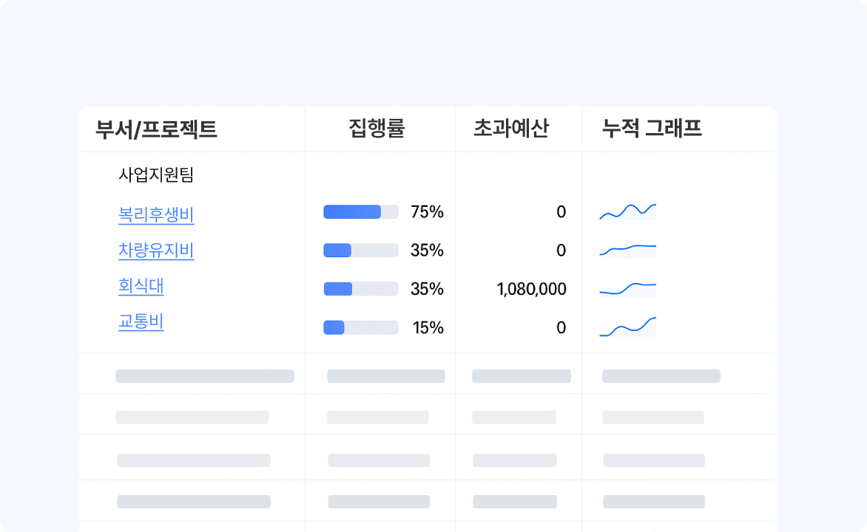The image size is (867, 532).
Task: Click the 1,080,000 over-budget amount
Action: click(532, 289)
